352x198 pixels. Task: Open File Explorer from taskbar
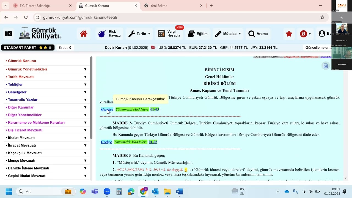click(167, 191)
